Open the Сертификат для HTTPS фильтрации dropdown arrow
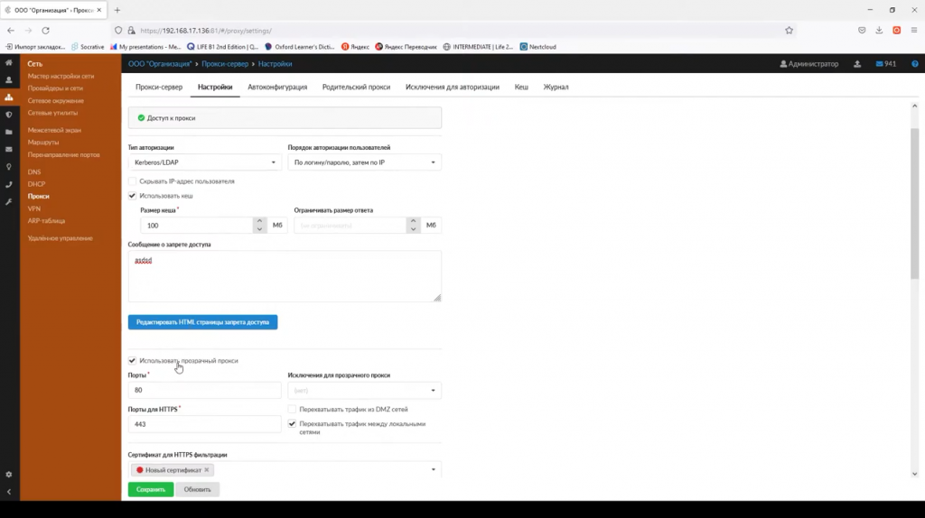This screenshot has height=518, width=925. click(433, 469)
